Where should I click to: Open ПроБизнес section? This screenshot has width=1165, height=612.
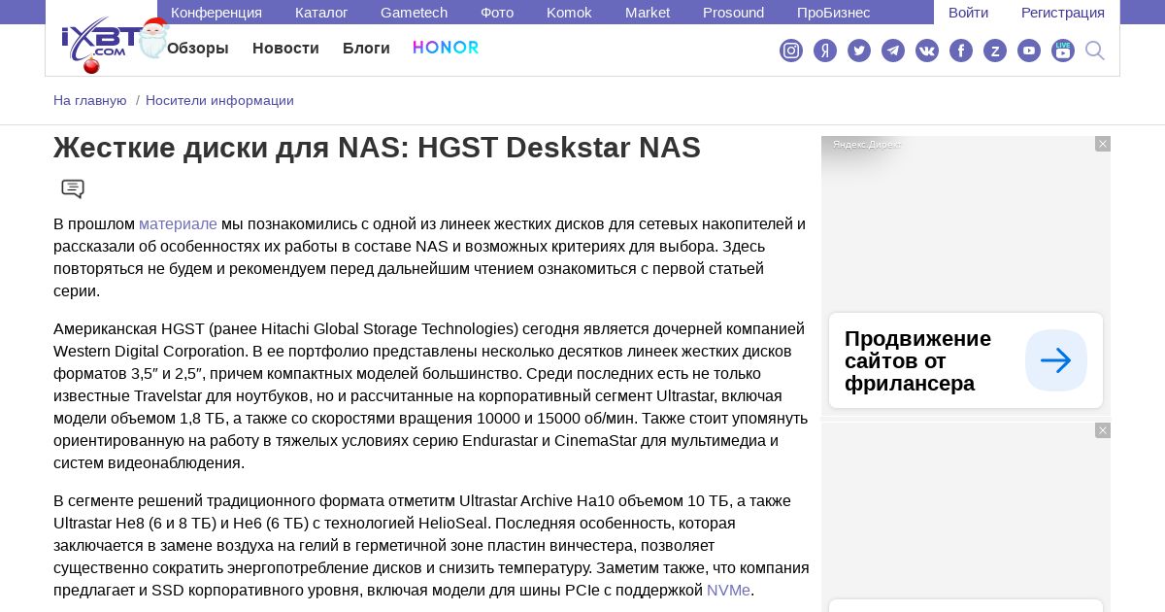click(834, 13)
